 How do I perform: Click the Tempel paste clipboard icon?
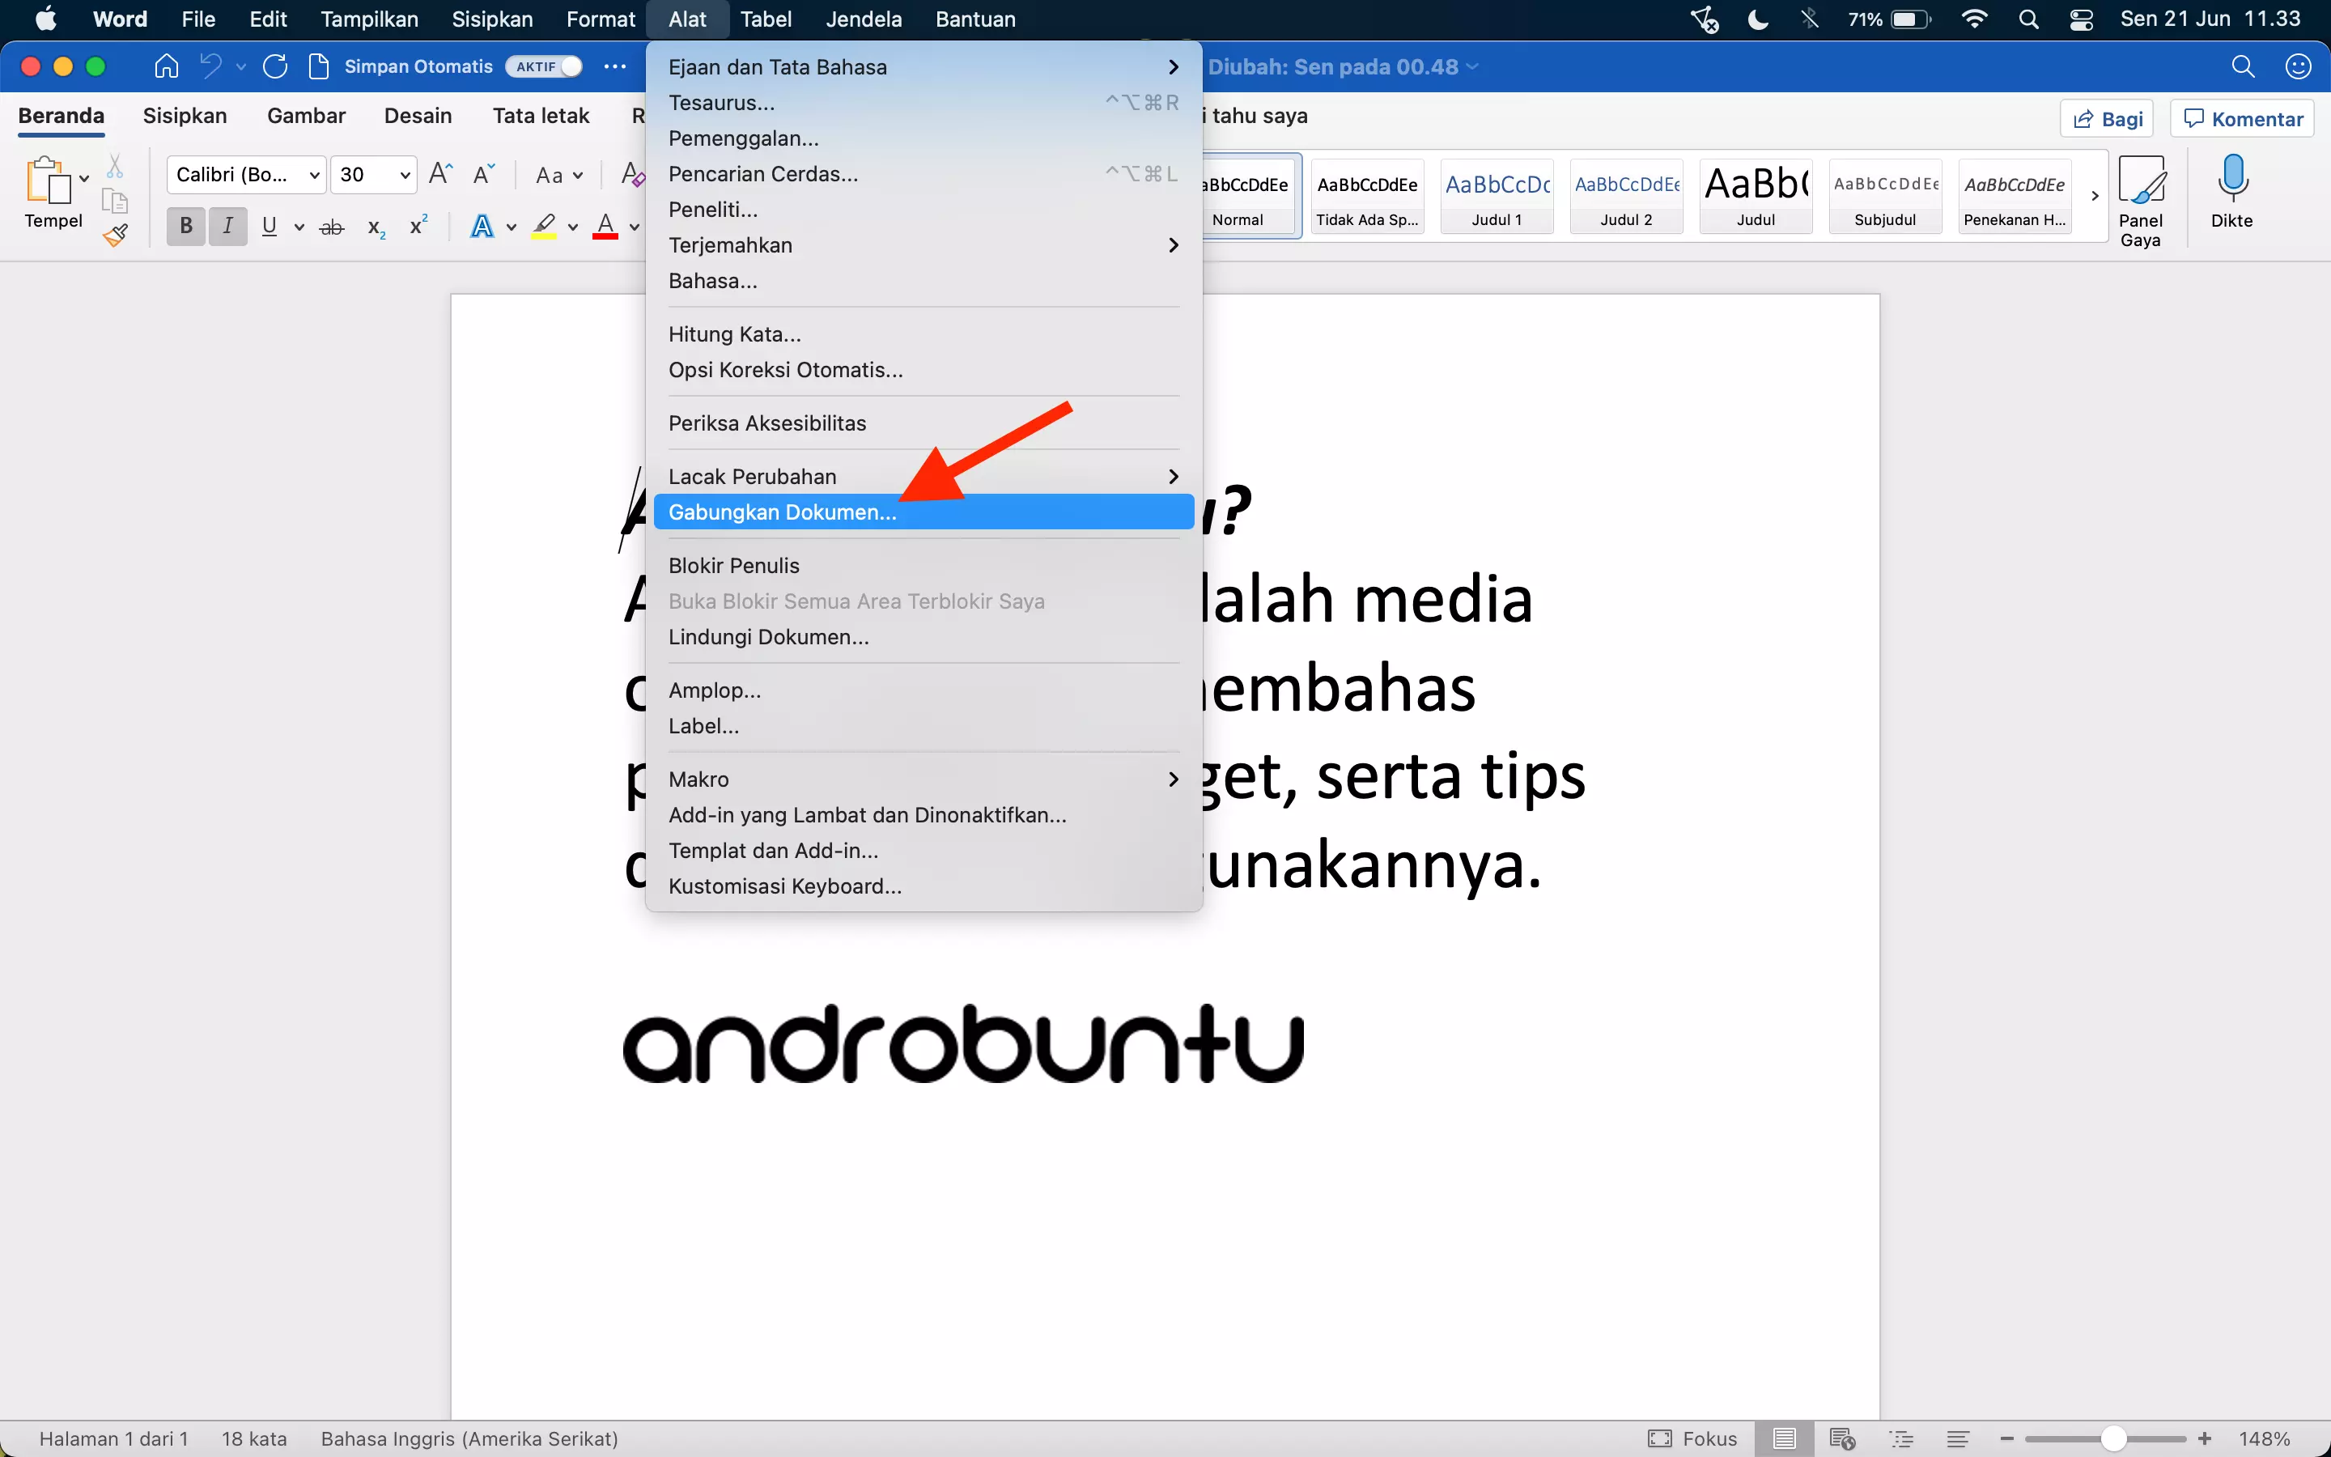pyautogui.click(x=49, y=181)
